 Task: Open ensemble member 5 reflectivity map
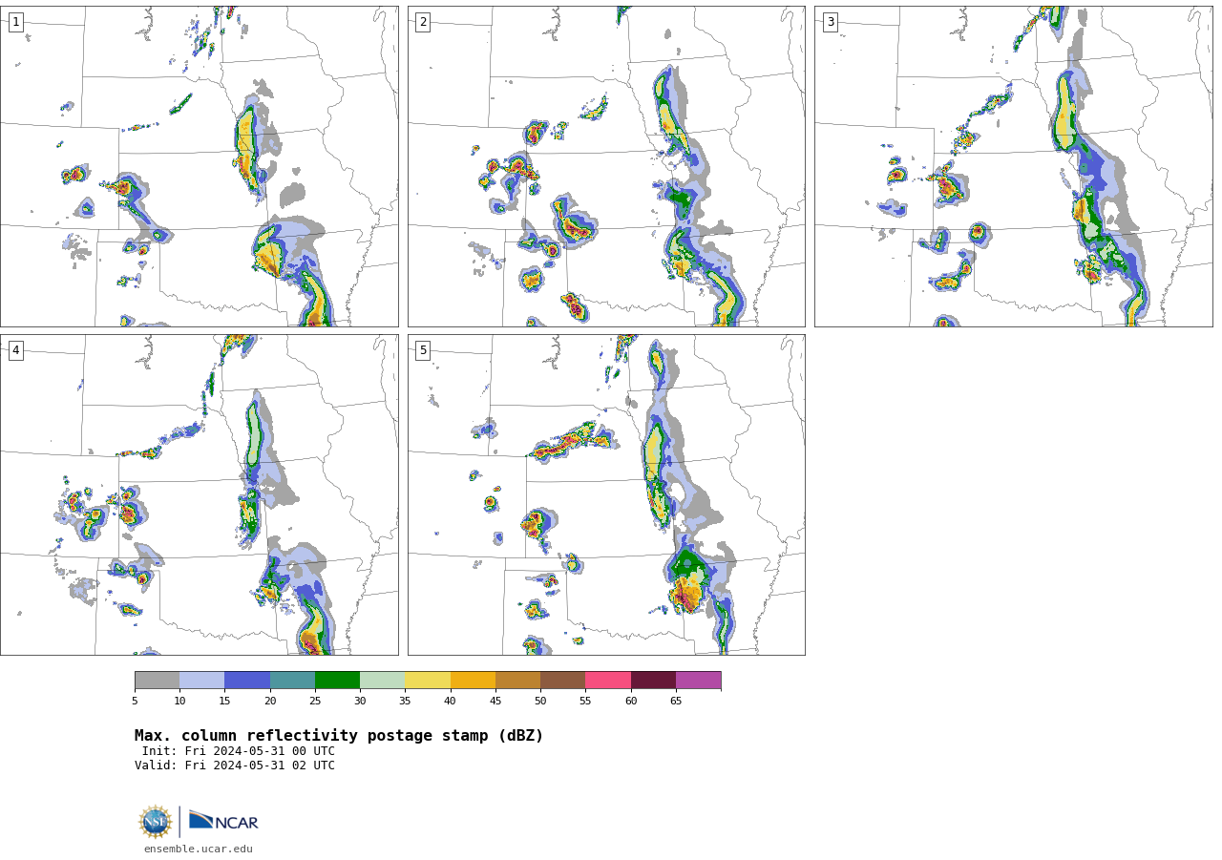606,494
